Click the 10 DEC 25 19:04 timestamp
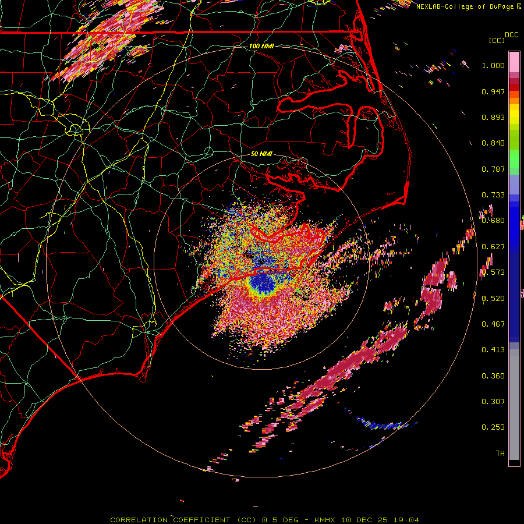Viewport: 524px width, 524px height. [x=380, y=520]
